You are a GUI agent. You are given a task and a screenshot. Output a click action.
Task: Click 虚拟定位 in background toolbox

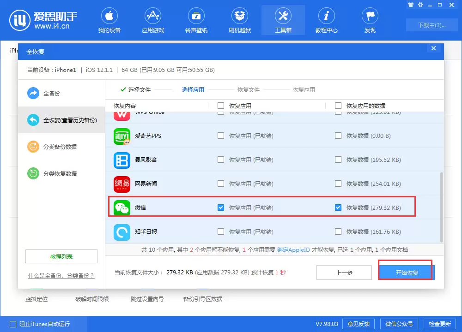[x=36, y=299]
